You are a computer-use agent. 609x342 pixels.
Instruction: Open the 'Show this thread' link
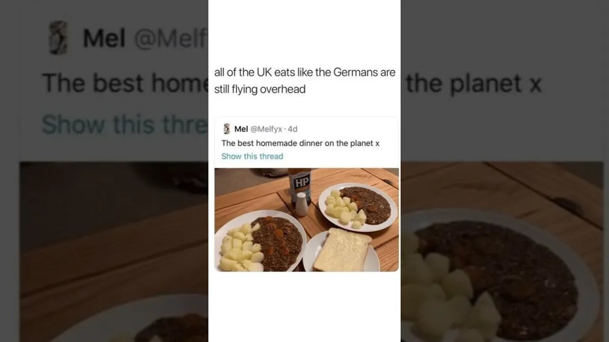pyautogui.click(x=252, y=156)
